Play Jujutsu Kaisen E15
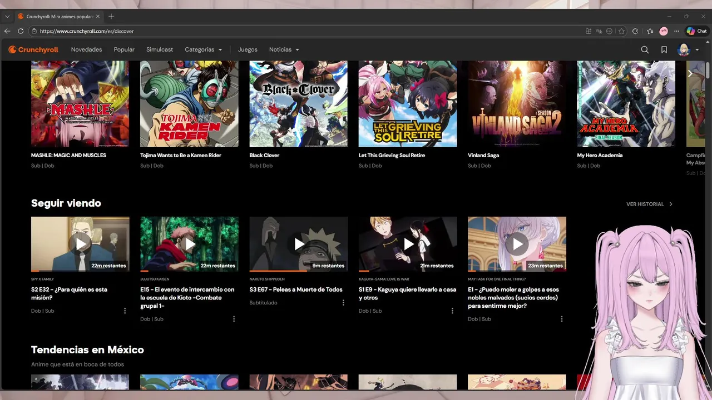Screen dimensions: 712x400 tap(189, 243)
